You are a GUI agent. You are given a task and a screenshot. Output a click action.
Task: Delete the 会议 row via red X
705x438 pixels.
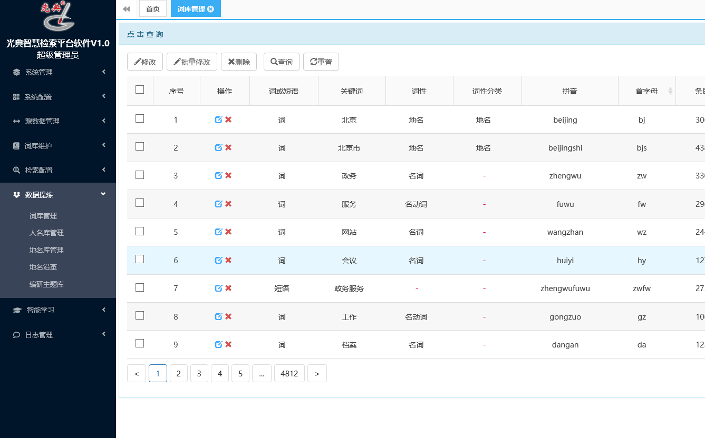228,260
